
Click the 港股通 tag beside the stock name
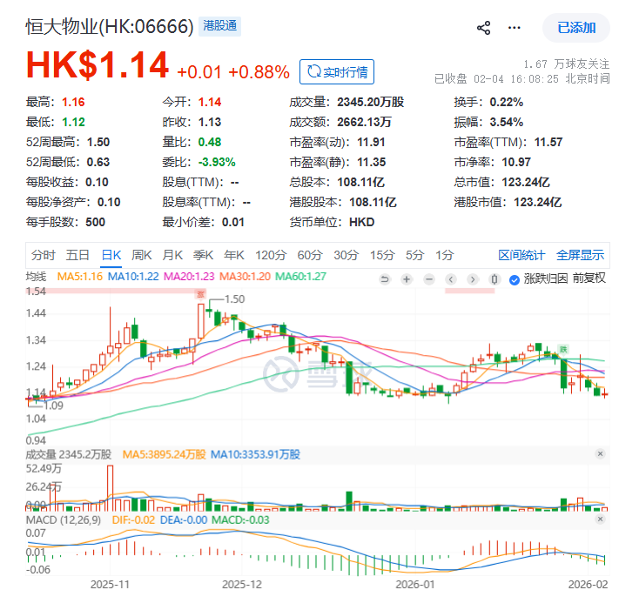(219, 26)
